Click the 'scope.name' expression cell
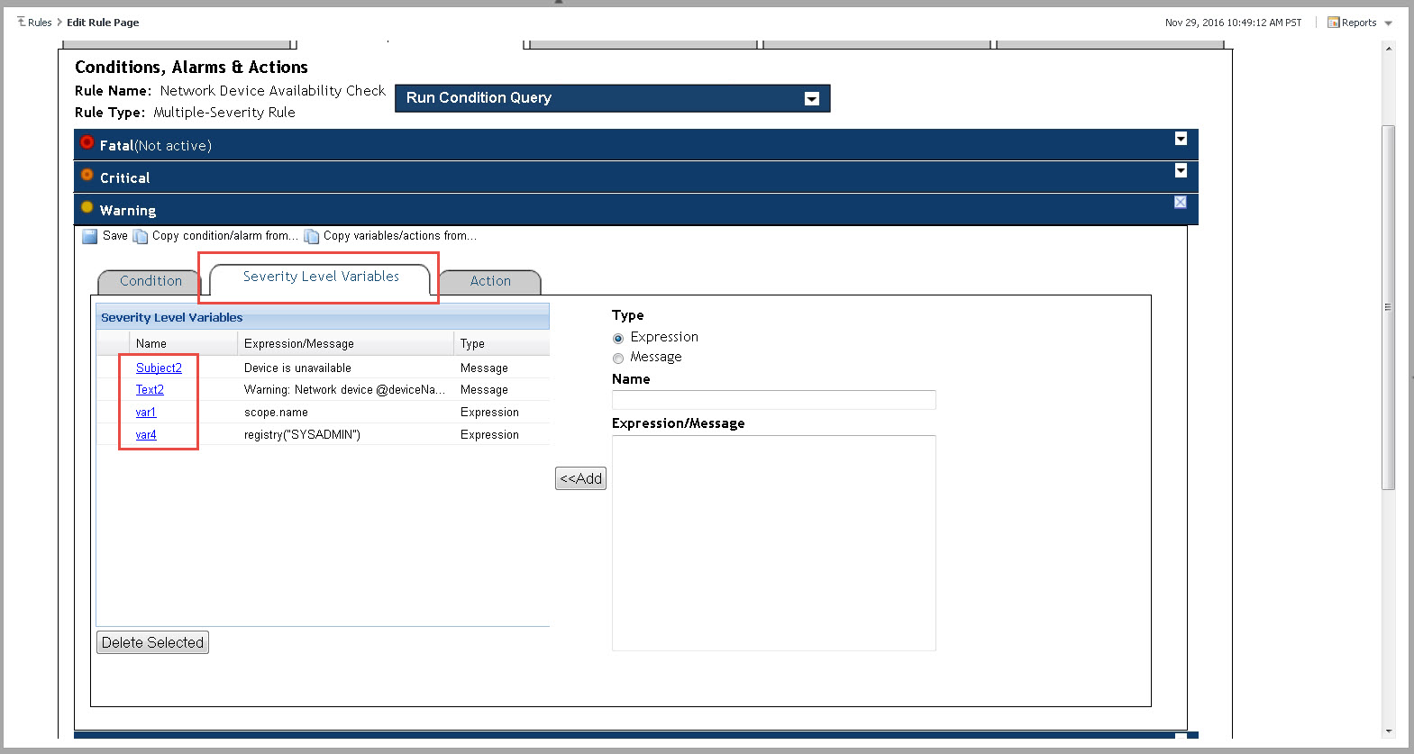This screenshot has width=1414, height=754. tap(276, 413)
